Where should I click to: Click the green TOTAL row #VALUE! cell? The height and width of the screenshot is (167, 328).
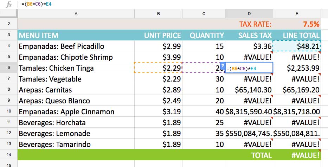click(x=297, y=155)
